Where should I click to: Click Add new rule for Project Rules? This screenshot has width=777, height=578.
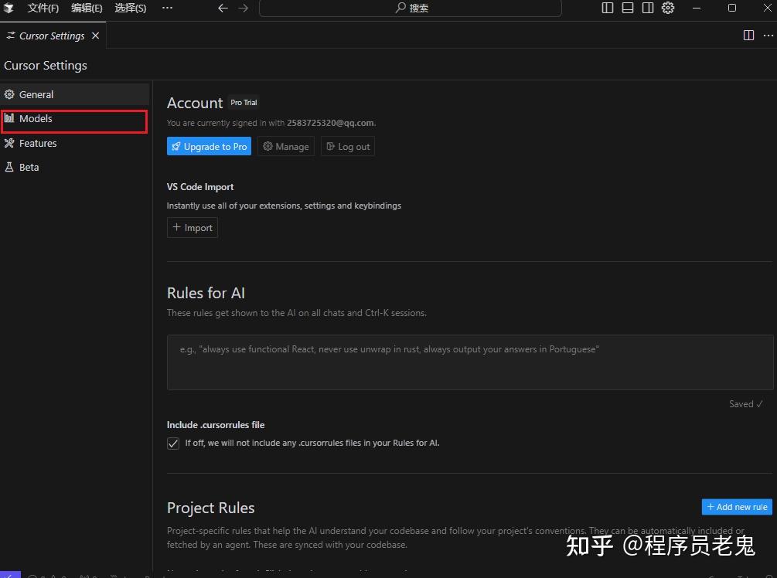pos(735,506)
